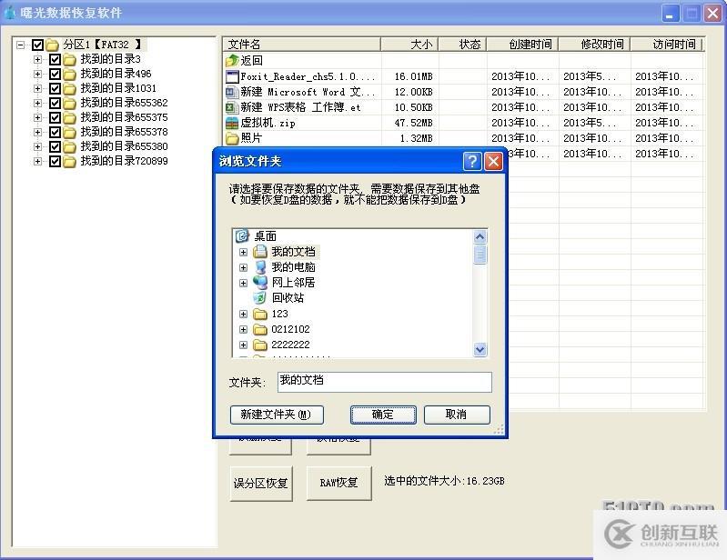The width and height of the screenshot is (727, 560).
Task: Click the 虚拟机.zip archive icon
Action: 232,123
